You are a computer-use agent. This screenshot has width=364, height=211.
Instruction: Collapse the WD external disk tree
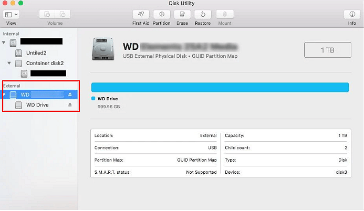tap(5, 95)
